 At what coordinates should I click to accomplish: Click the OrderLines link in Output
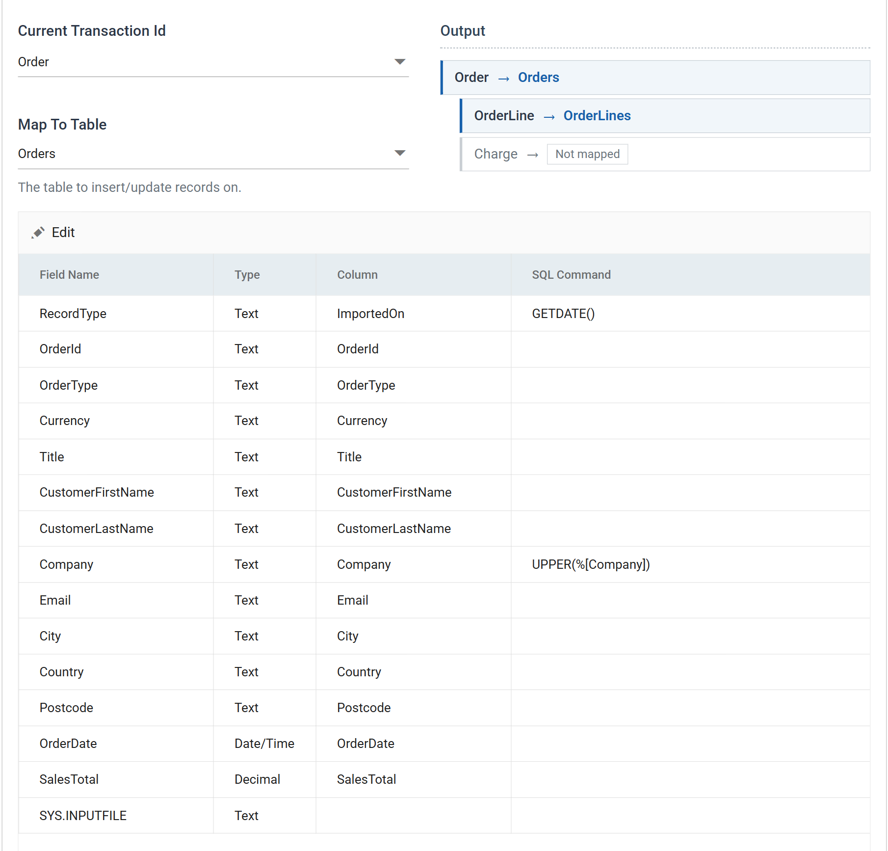(597, 116)
